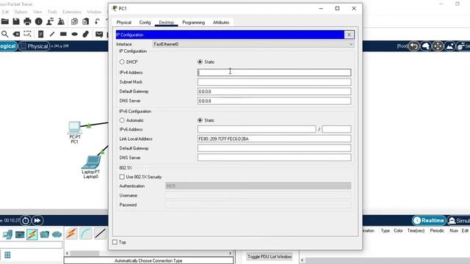Select the Draw Rectangle tool
Image resolution: width=470 pixels, height=264 pixels.
(63, 34)
